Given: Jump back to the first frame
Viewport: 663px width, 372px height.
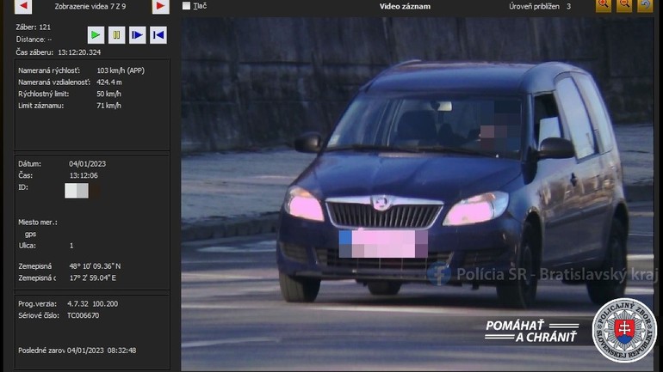Looking at the screenshot, I should (x=158, y=35).
